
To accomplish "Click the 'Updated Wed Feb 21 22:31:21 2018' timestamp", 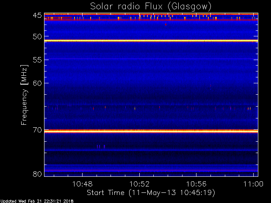I will point(37,201).
